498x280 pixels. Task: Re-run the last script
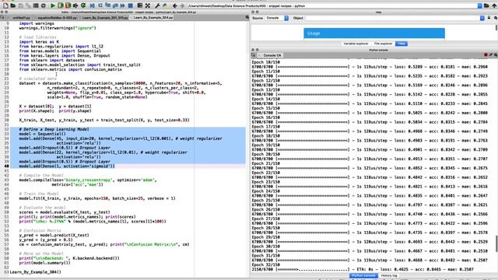point(83,5)
